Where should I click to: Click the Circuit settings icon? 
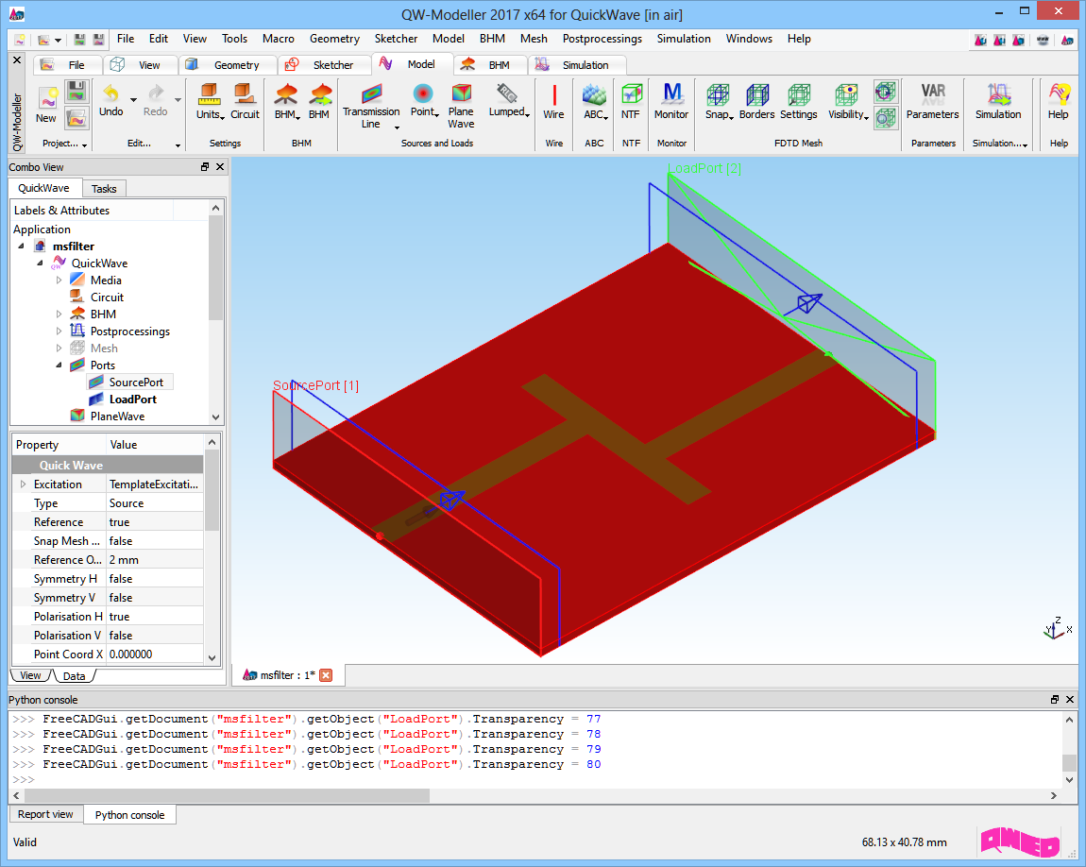click(x=244, y=94)
